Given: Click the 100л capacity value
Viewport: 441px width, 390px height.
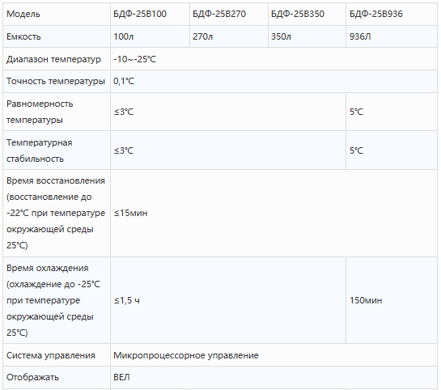Looking at the screenshot, I should tap(124, 36).
